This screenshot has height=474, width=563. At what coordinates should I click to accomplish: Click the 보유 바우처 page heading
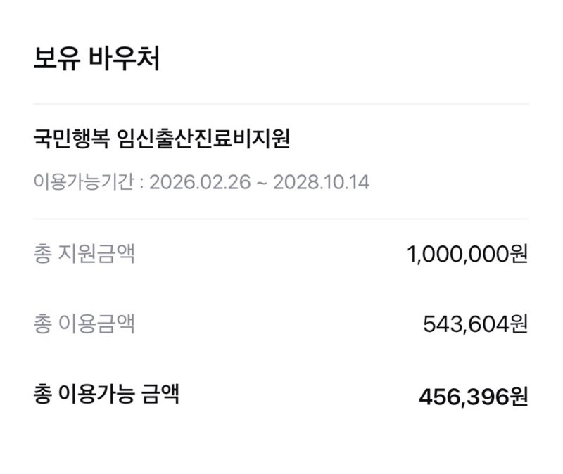[x=96, y=58]
